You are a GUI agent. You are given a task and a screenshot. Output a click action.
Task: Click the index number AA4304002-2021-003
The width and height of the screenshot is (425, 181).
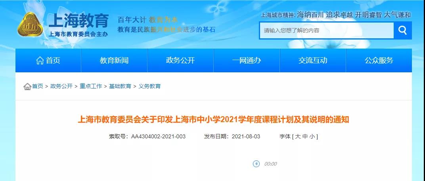[158, 136]
